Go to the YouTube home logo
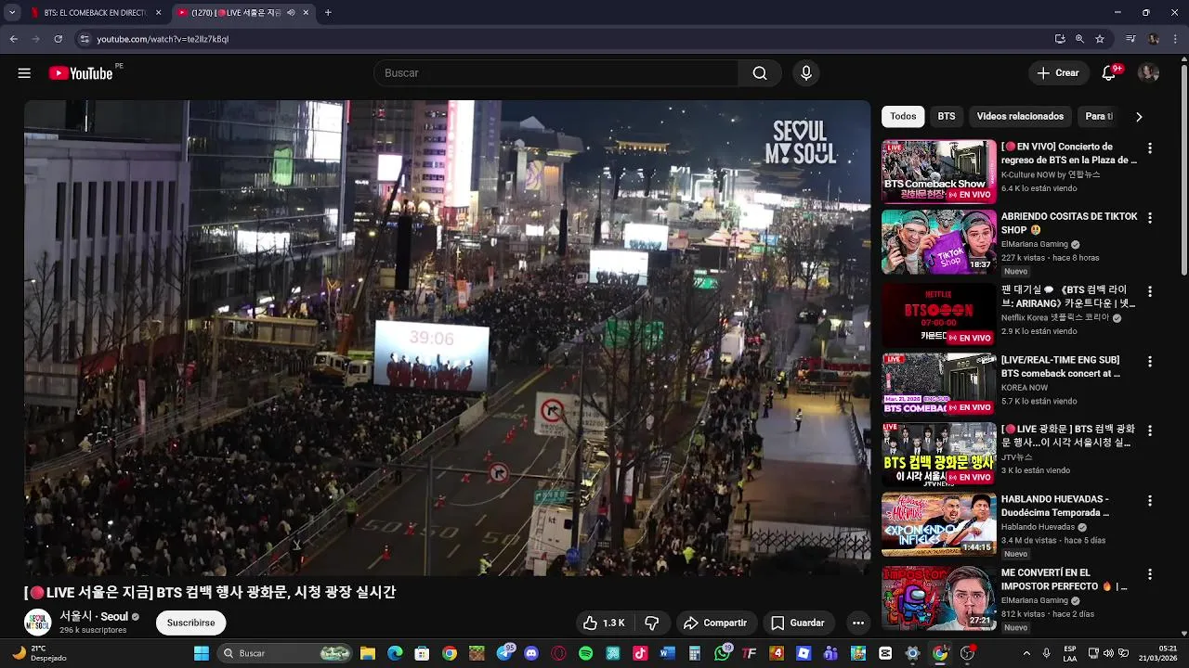 pos(81,73)
